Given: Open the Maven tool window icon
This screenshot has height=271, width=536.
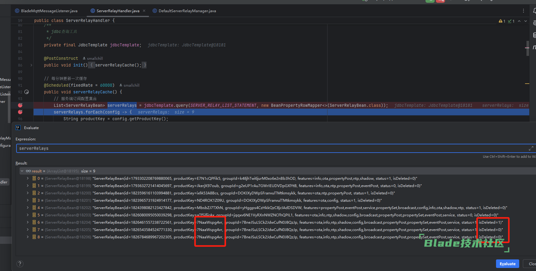Looking at the screenshot, I should point(534,47).
